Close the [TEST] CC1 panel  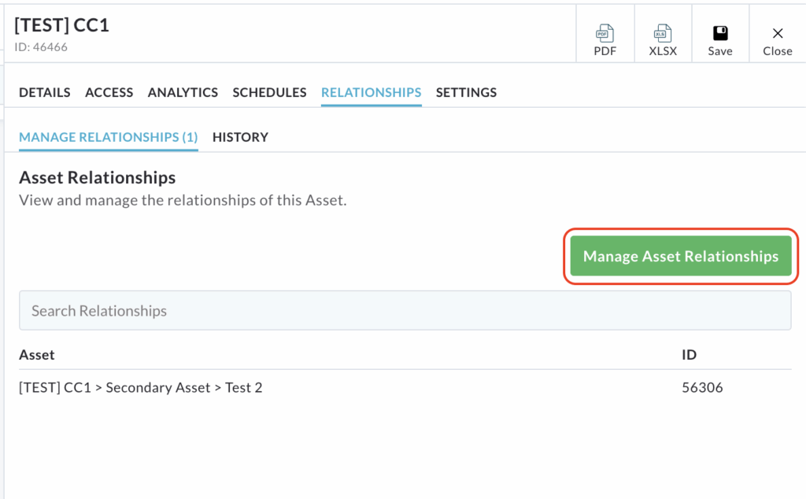pyautogui.click(x=777, y=39)
